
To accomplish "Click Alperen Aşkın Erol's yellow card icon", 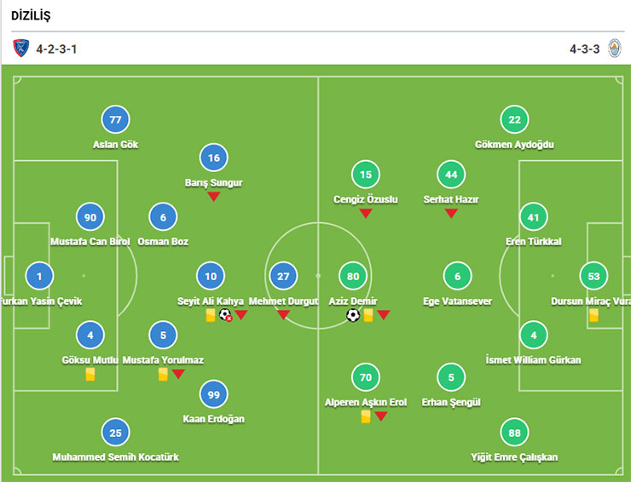I will tap(365, 416).
